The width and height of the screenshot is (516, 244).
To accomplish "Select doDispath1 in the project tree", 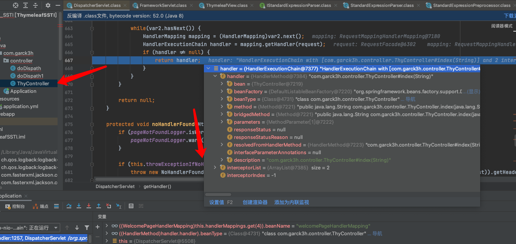I will coord(30,76).
